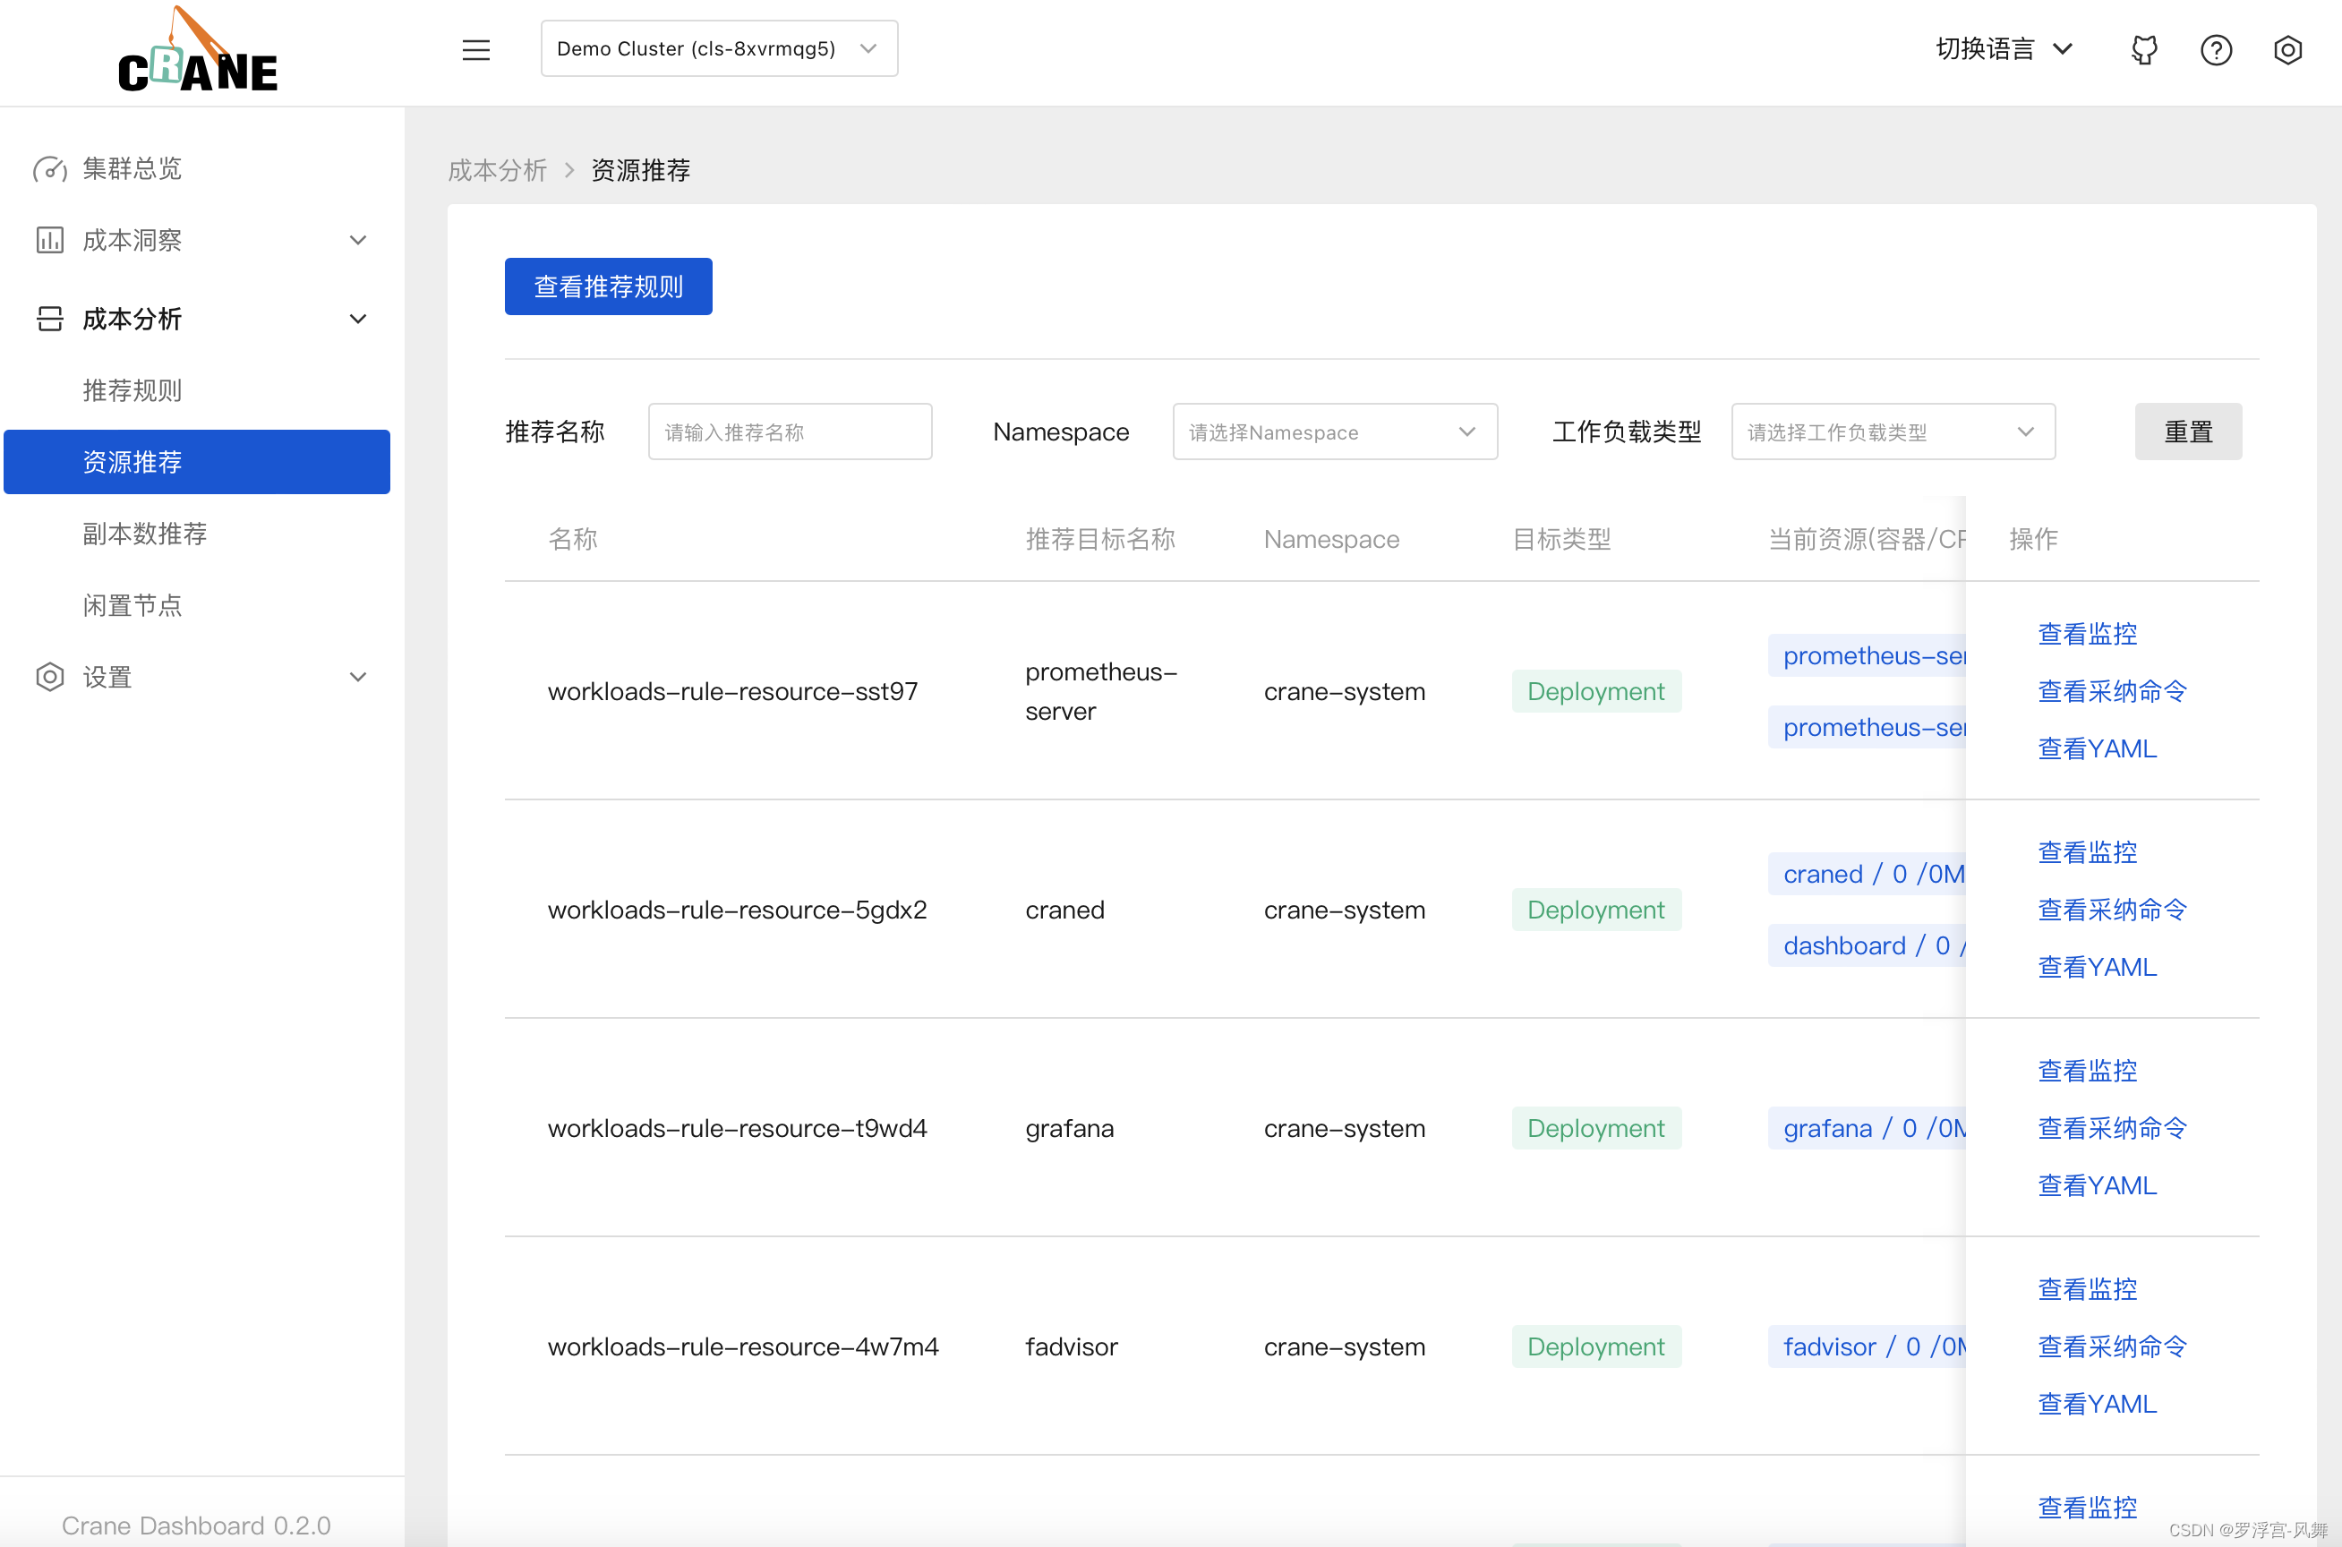Click the 重置 reset button
Screen dimensions: 2342x1547
(2188, 432)
